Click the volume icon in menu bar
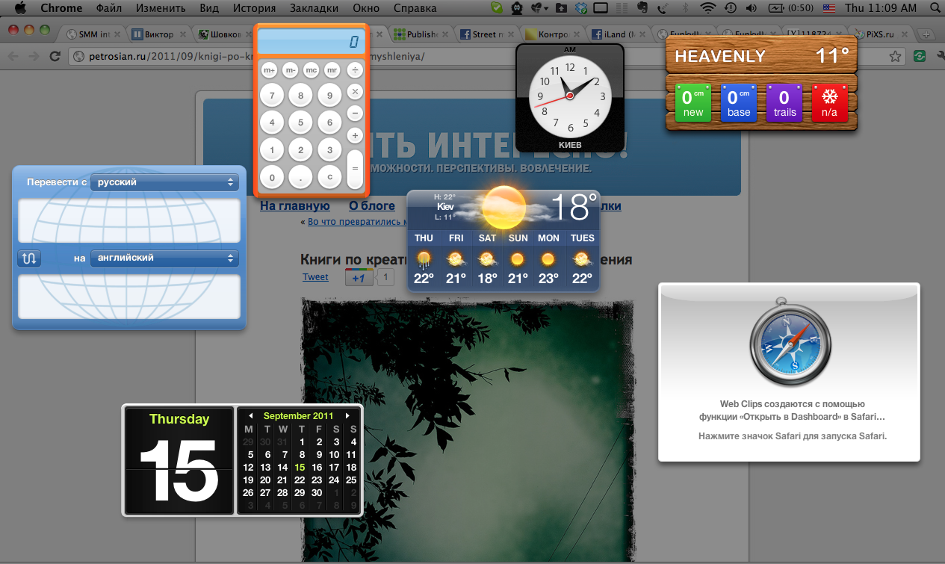The height and width of the screenshot is (564, 945). (x=752, y=8)
